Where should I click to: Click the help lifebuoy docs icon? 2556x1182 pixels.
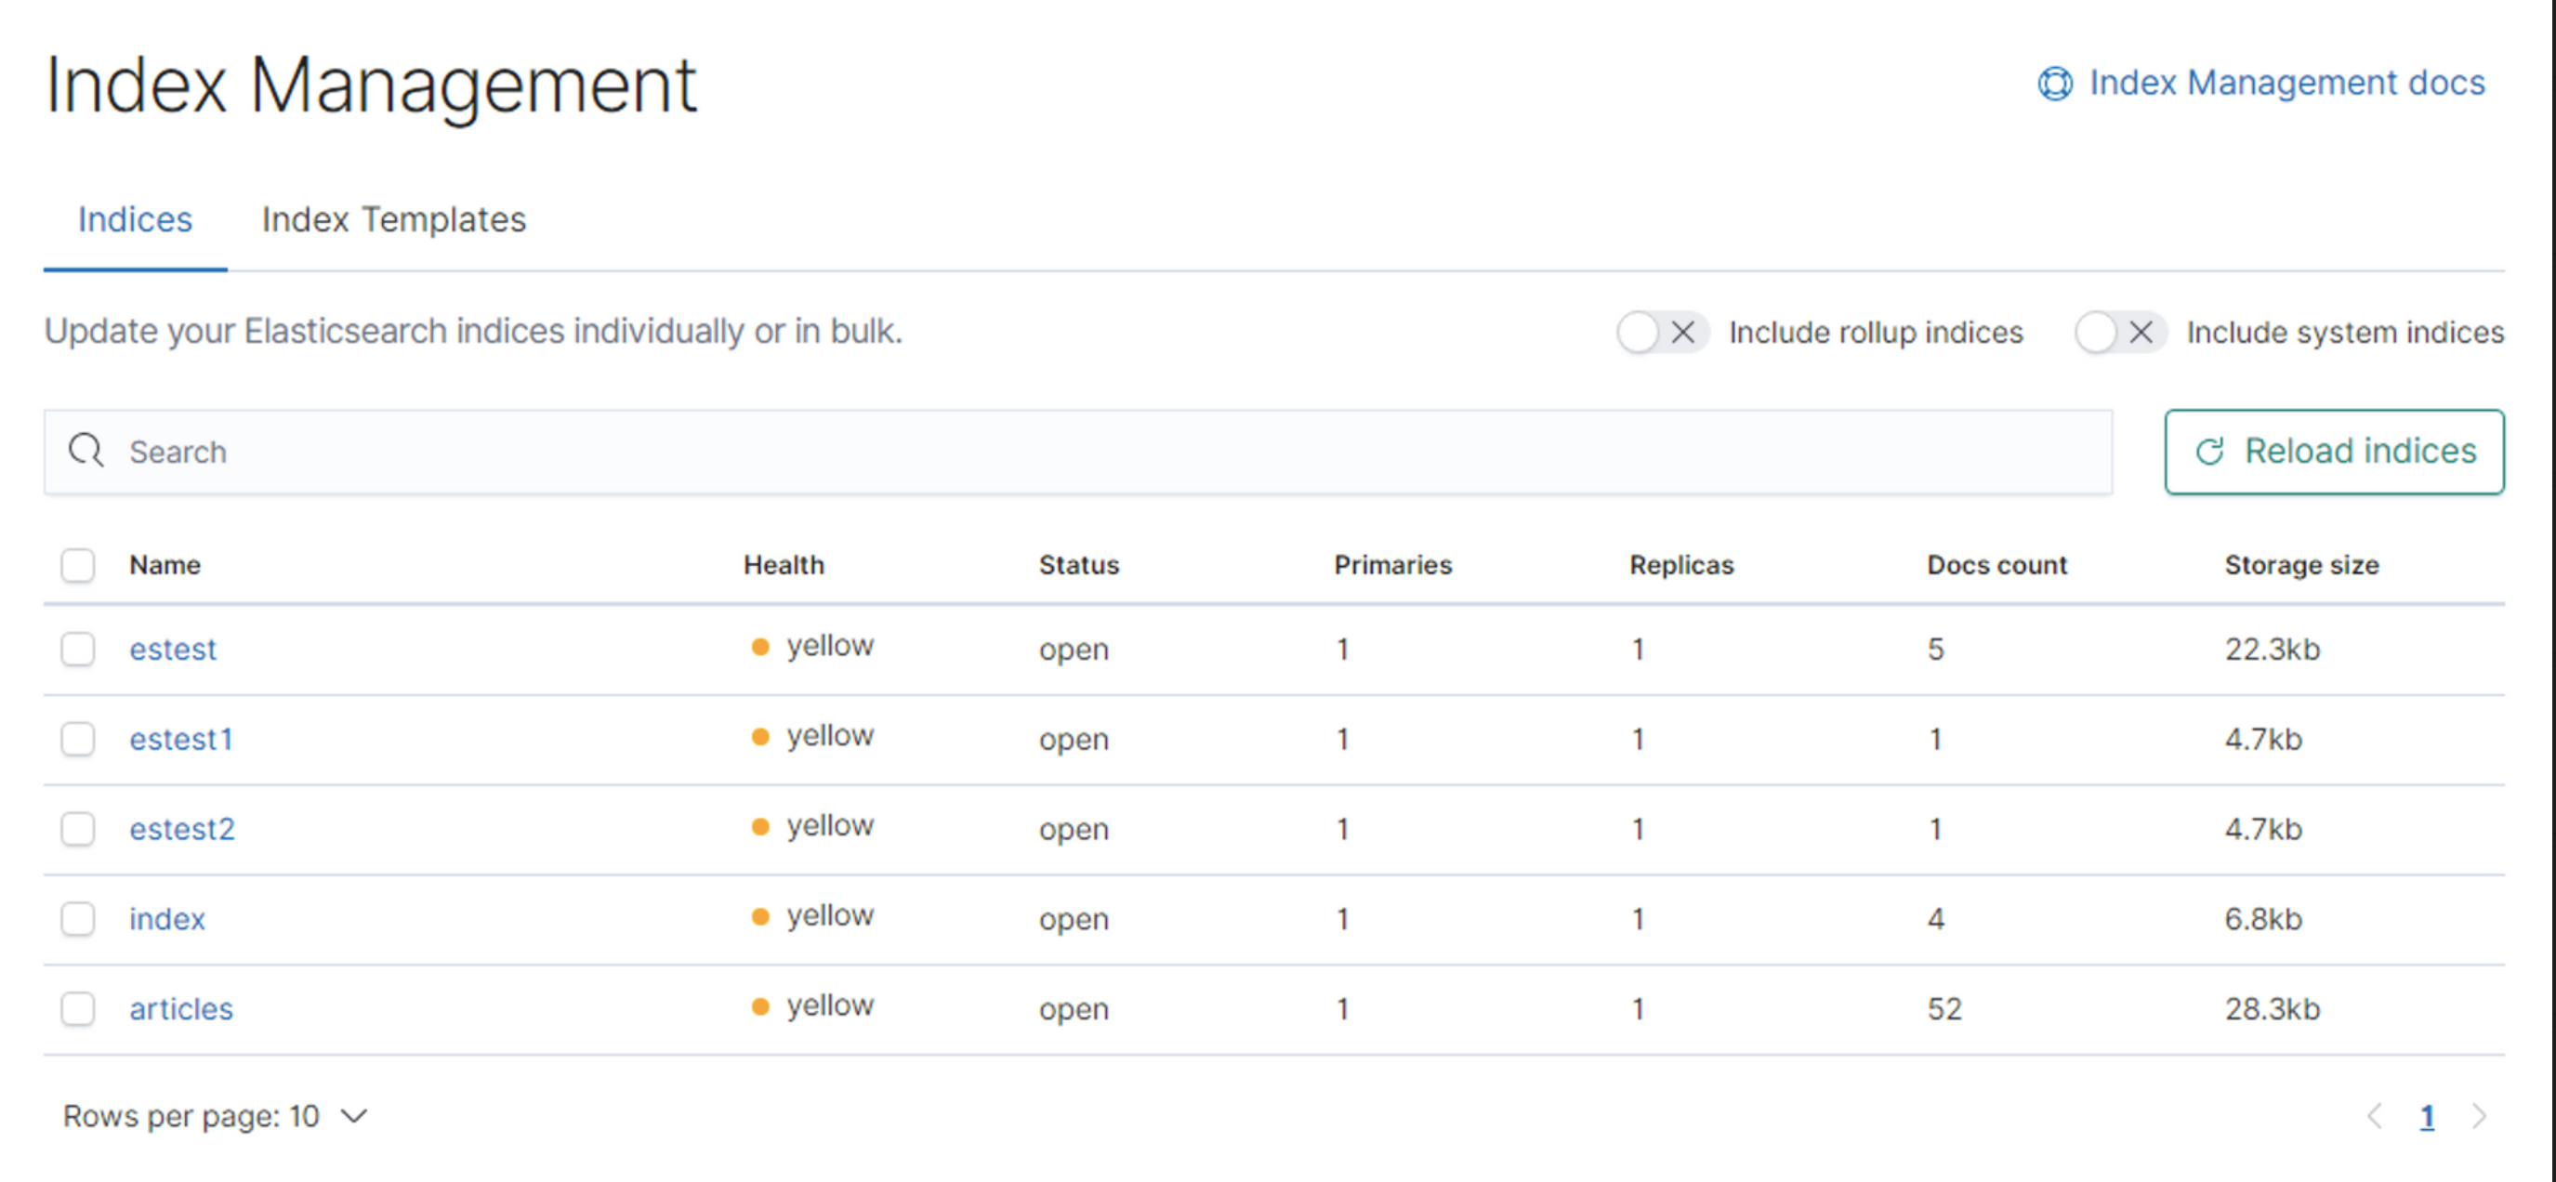(2054, 84)
